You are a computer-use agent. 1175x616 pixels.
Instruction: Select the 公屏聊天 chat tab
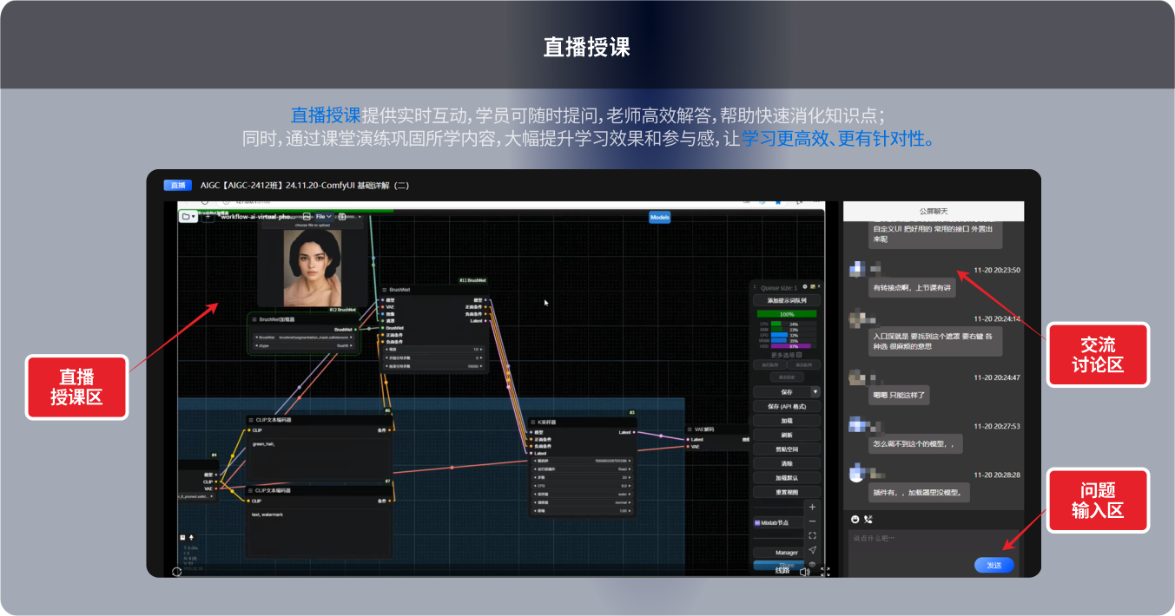tap(934, 211)
